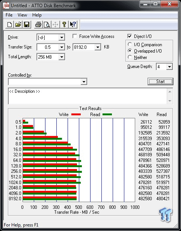The height and width of the screenshot is (231, 181).
Task: Click the 1024.0 transfer size row label
Action: click(x=15, y=183)
